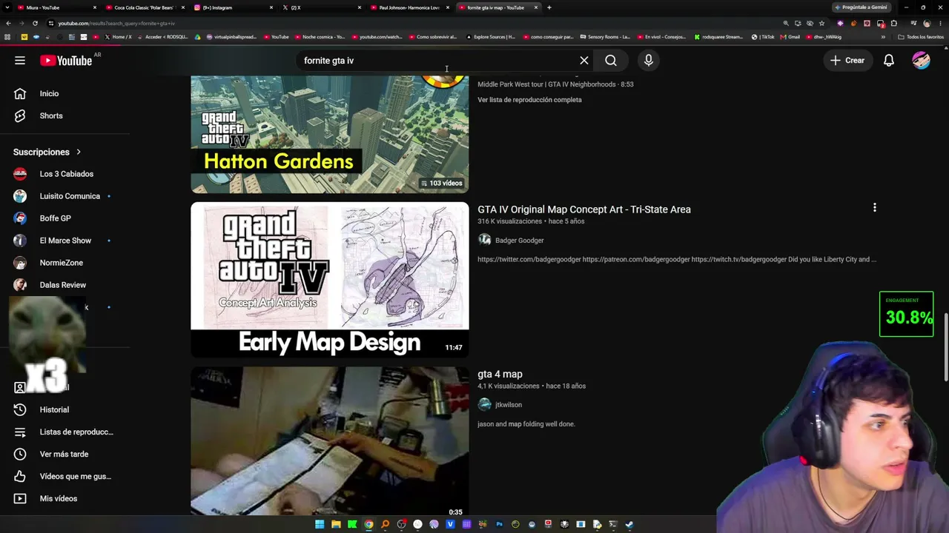The image size is (949, 533).
Task: Play the 'gta 4 map' video thumbnail
Action: (x=330, y=441)
